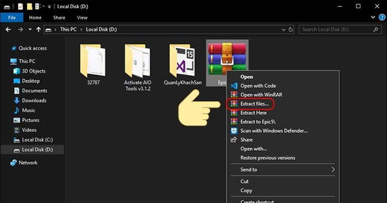Image resolution: width=387 pixels, height=203 pixels.
Task: Select Documents in the navigation pane
Action: [x=34, y=90]
